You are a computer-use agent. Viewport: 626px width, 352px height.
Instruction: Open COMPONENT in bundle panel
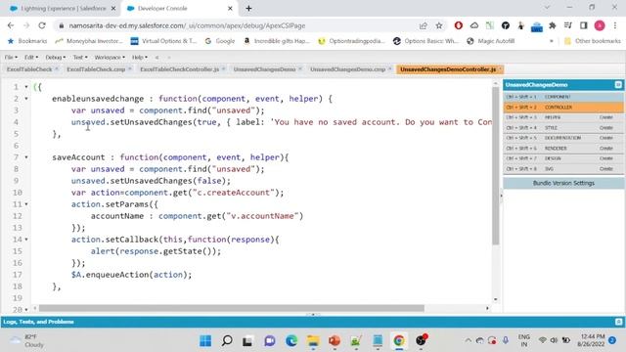[563, 97]
